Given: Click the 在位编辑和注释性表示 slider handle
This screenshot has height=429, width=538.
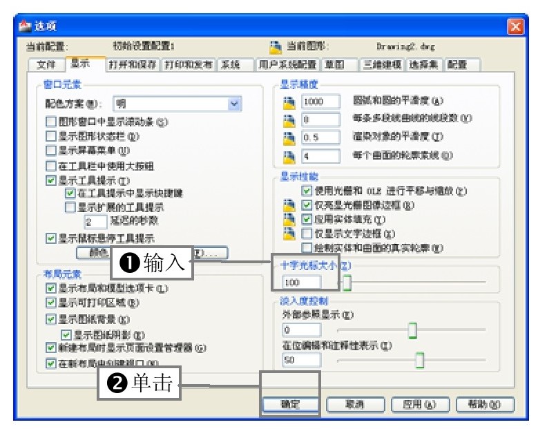Looking at the screenshot, I should tap(419, 360).
